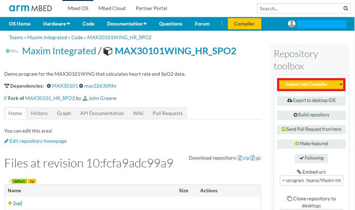Open max32630fthr dependency link
The height and width of the screenshot is (210, 355).
(100, 86)
